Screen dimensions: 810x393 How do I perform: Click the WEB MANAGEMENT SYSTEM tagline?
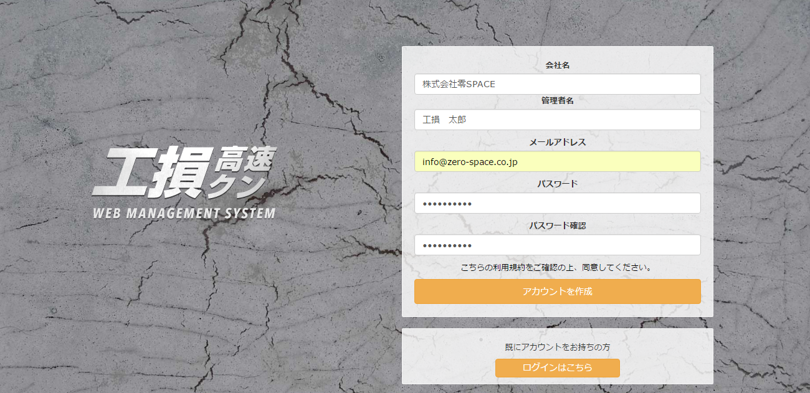coord(184,213)
